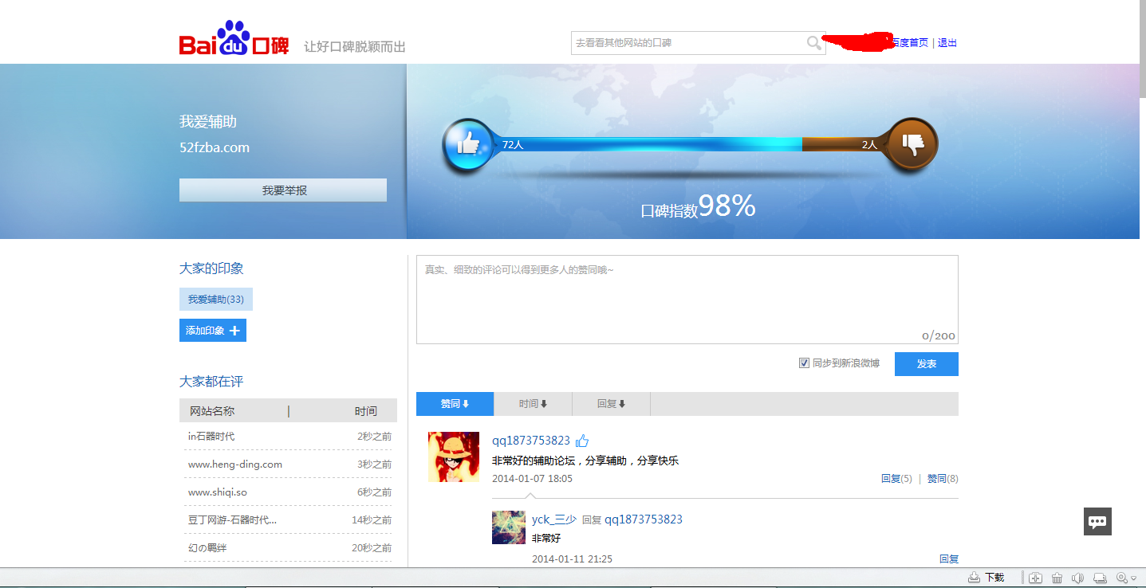Image resolution: width=1146 pixels, height=588 pixels.
Task: Open www.heng-ding.com in the site list
Action: pyautogui.click(x=235, y=465)
